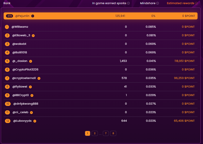Select the @dnfpkwang888 username
Image resolution: width=203 pixels, height=144 pixels.
tap(26, 104)
